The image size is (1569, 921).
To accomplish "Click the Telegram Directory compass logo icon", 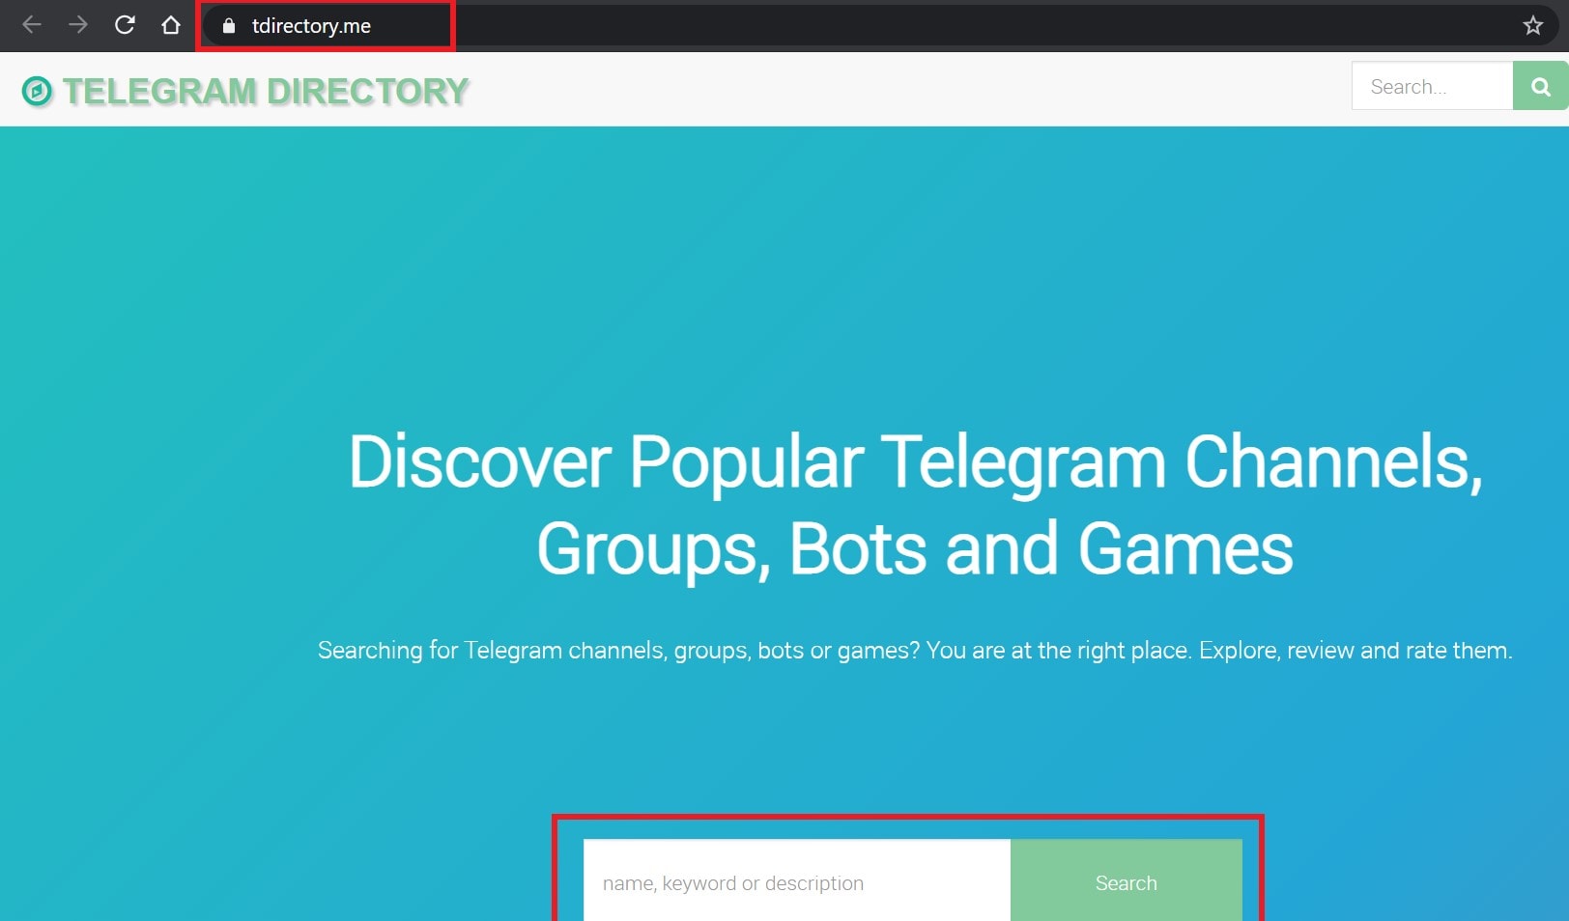I will [x=37, y=92].
